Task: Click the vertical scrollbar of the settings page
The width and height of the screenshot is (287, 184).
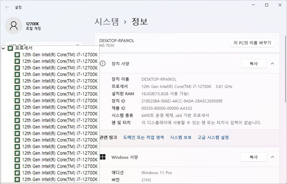Action: click(x=286, y=70)
